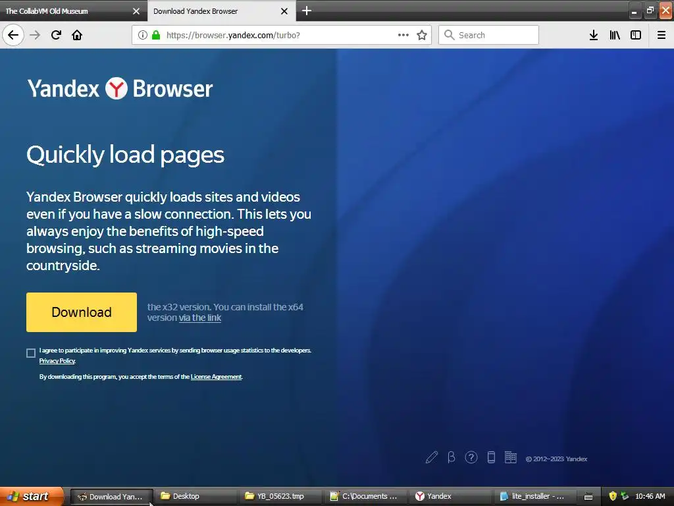Click the 10:46 AM clock
The height and width of the screenshot is (506, 674).
[x=650, y=496]
